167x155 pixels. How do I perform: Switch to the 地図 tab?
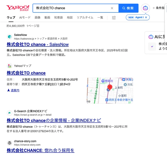70,18
